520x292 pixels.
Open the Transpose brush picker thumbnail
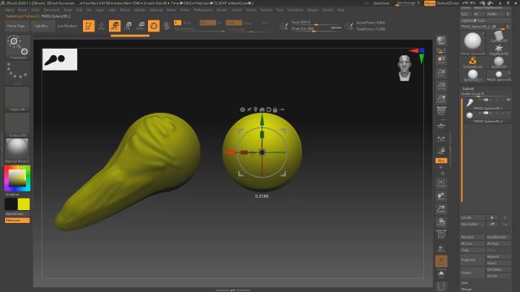(18, 47)
